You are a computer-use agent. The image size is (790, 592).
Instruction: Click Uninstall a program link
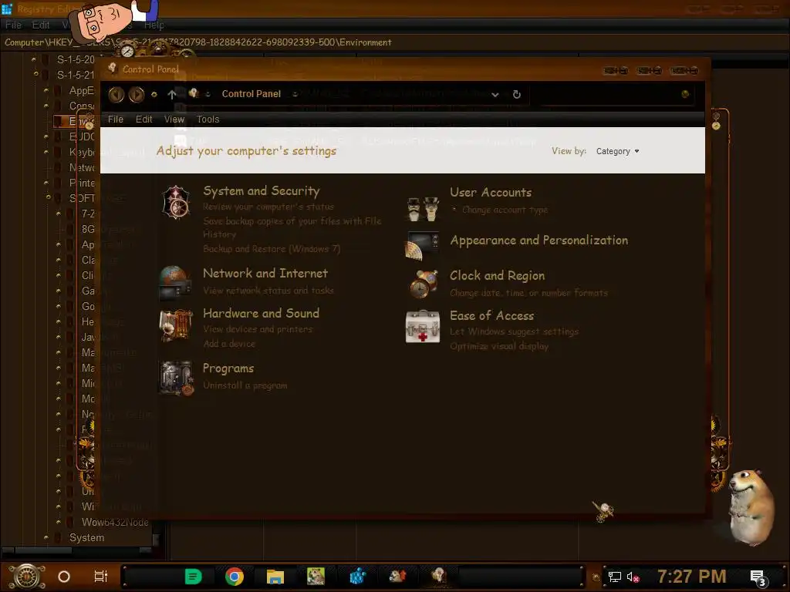(x=245, y=385)
